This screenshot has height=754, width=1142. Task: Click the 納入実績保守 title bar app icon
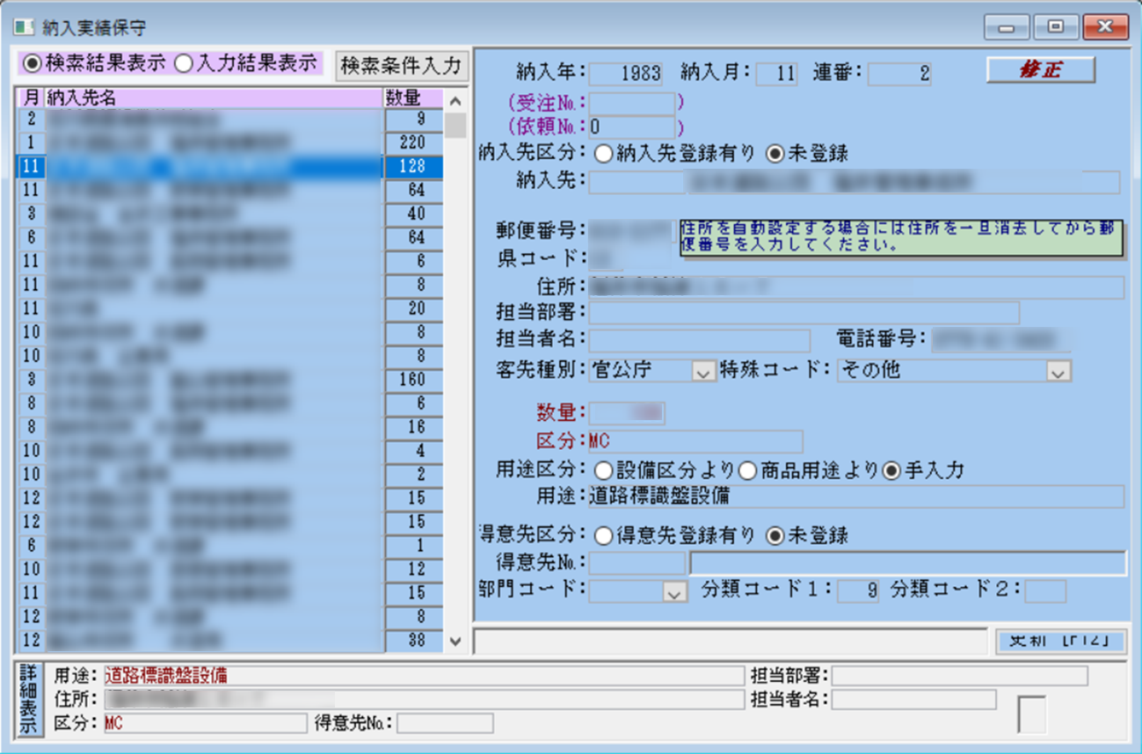[23, 27]
